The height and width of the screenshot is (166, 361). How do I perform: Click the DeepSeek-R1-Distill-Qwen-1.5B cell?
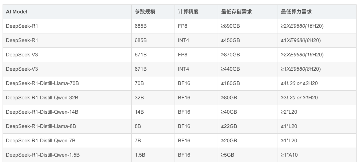(42, 155)
